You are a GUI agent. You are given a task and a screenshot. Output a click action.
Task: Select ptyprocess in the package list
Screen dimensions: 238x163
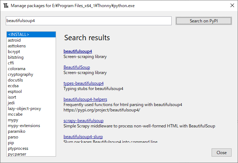point(31,148)
